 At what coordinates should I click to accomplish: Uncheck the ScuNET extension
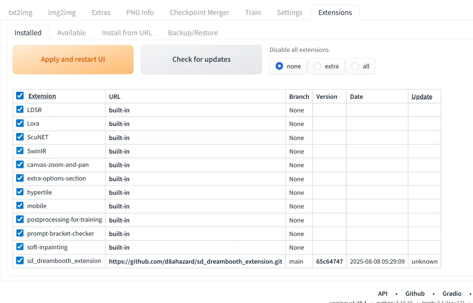pos(20,137)
